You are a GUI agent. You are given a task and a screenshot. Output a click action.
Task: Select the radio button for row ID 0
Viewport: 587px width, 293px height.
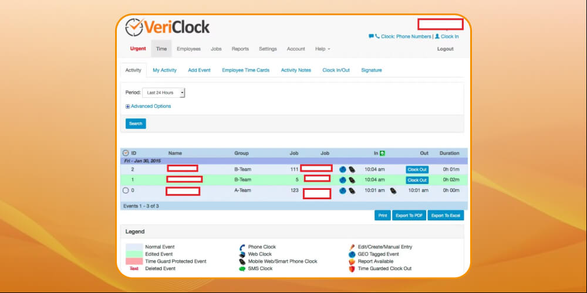click(126, 190)
